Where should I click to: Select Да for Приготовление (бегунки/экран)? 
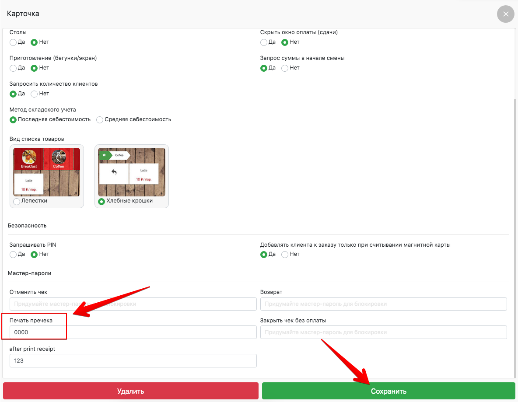(x=13, y=68)
